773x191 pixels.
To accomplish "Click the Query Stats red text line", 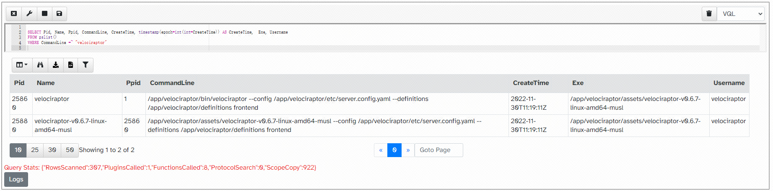I will (160, 168).
